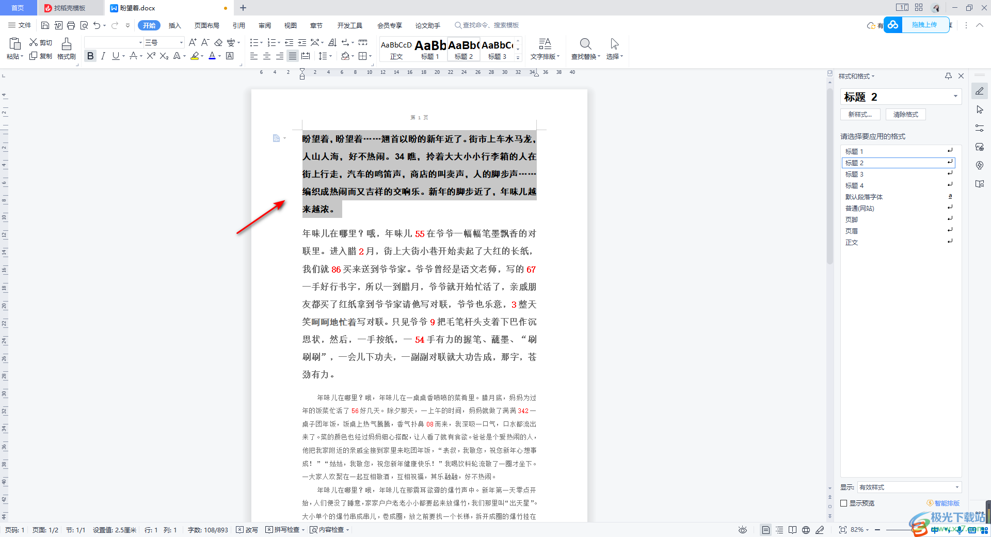
Task: Switch to web layout view globe icon
Action: [806, 530]
